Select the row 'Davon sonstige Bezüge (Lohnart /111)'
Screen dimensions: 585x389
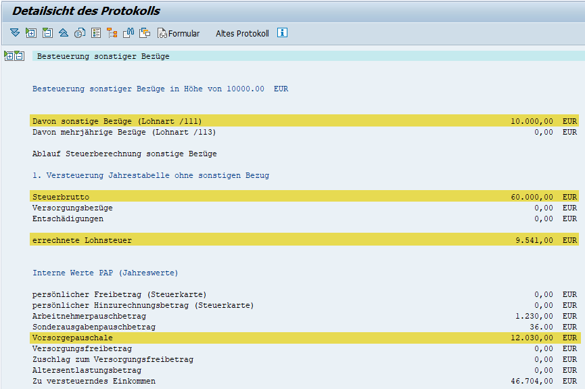click(x=304, y=121)
